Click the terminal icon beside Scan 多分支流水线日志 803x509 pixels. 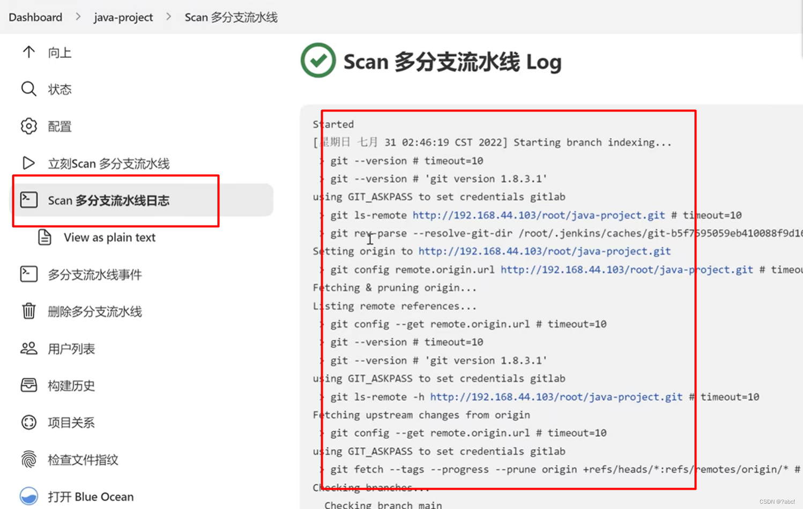(x=28, y=200)
